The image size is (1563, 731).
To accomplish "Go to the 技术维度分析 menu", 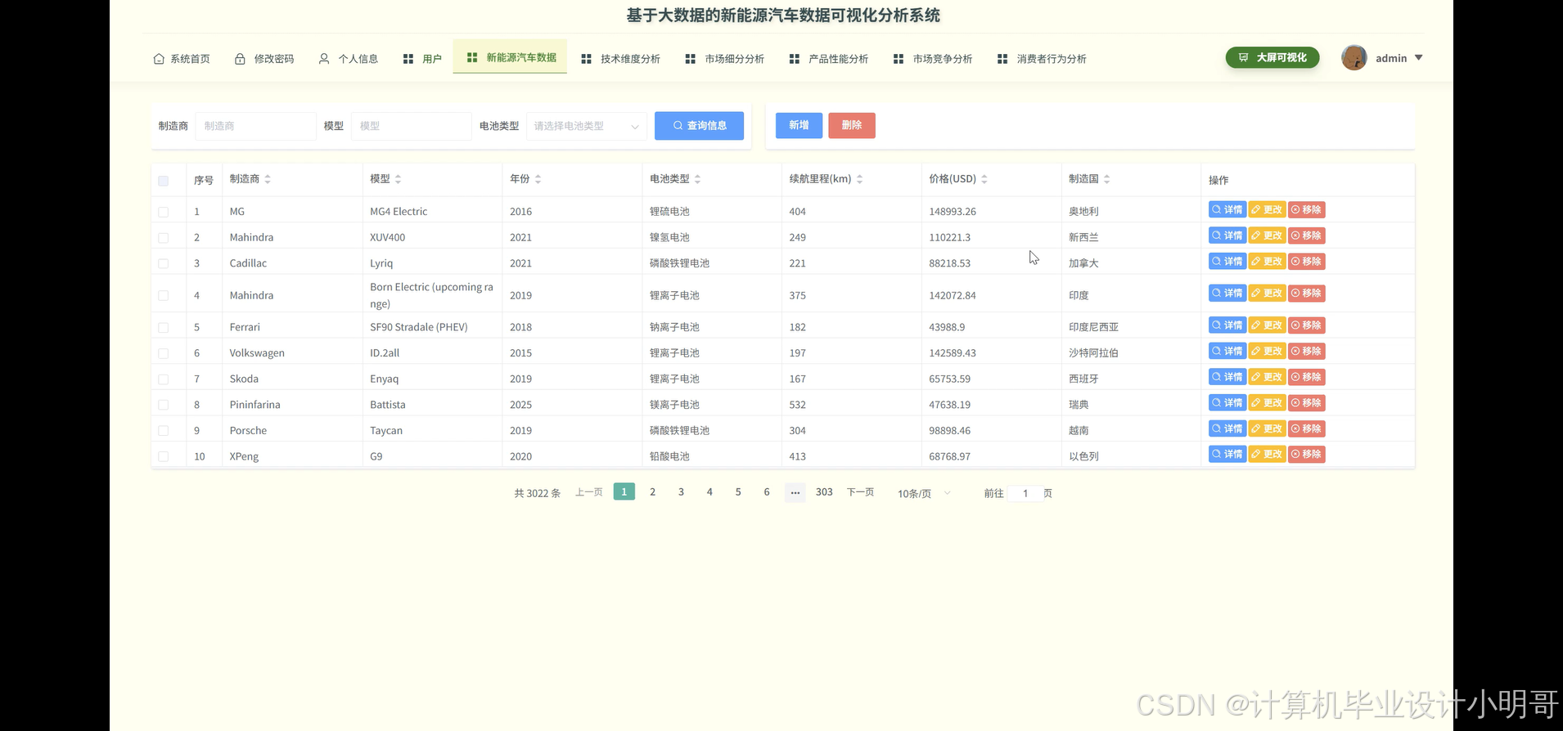I will coord(621,59).
